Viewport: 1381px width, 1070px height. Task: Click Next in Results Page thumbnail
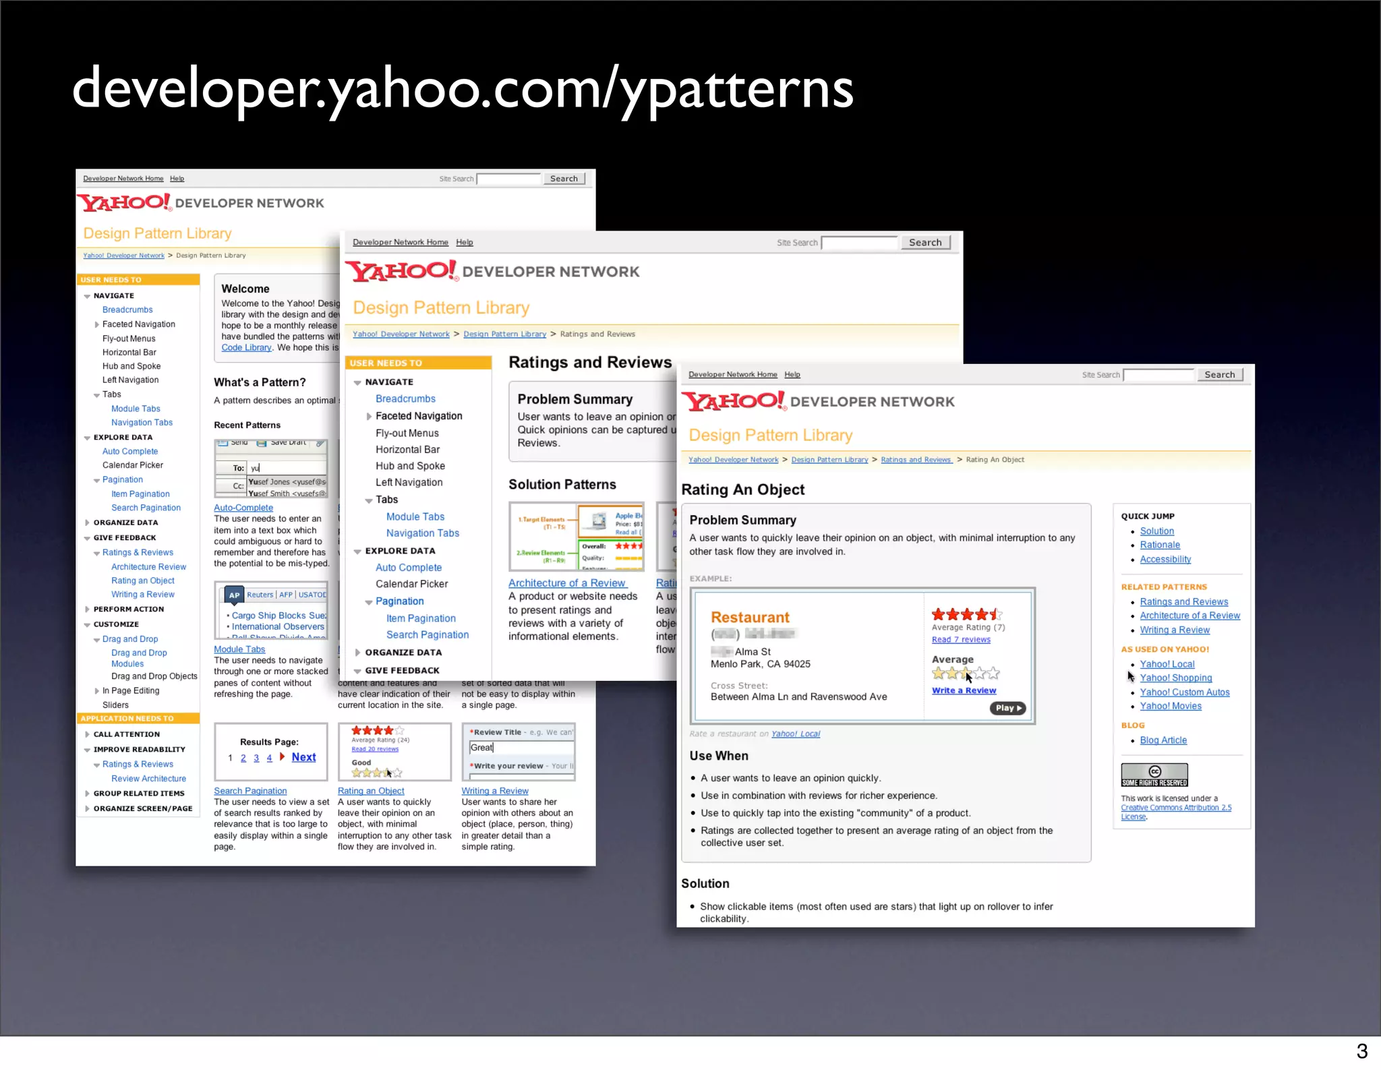tap(303, 757)
